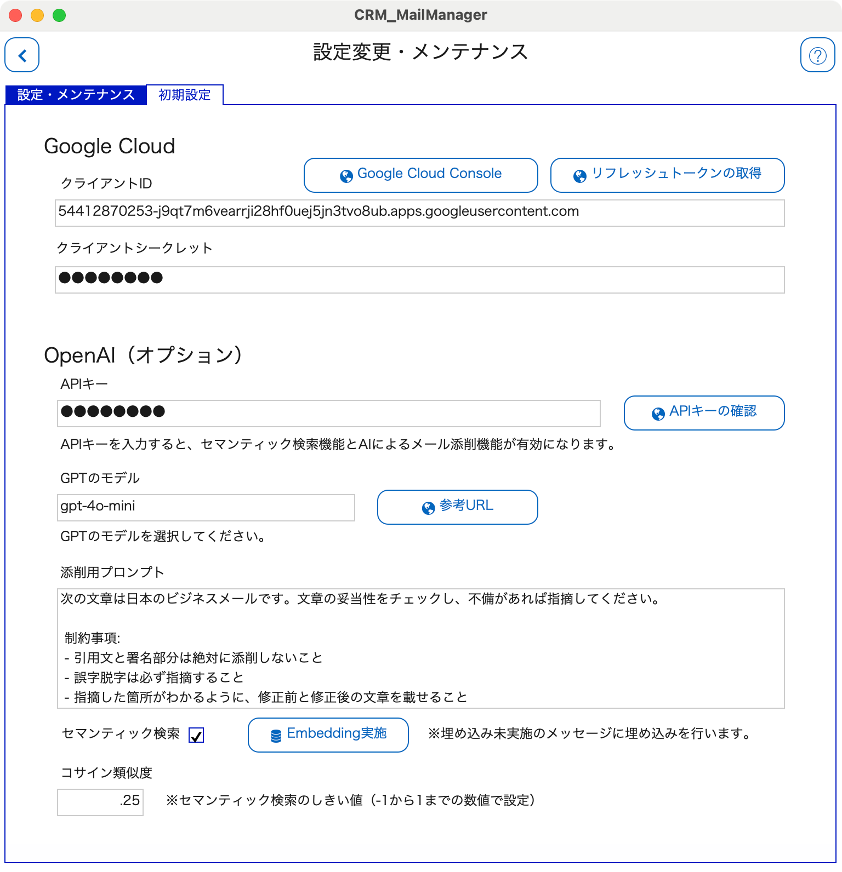Click the Google Cloud heading
The height and width of the screenshot is (872, 842).
pyautogui.click(x=110, y=146)
